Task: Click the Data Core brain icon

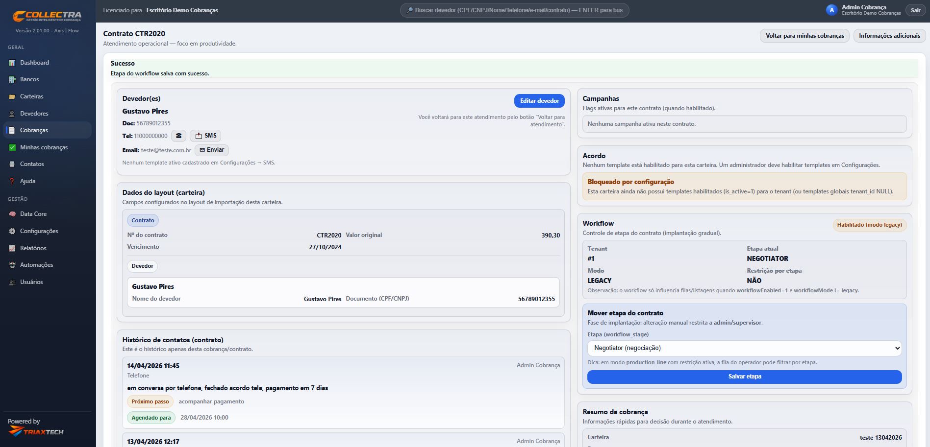Action: point(12,214)
